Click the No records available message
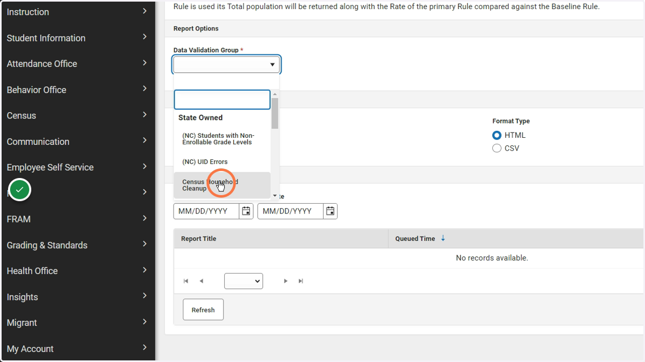This screenshot has width=645, height=362. tap(492, 258)
